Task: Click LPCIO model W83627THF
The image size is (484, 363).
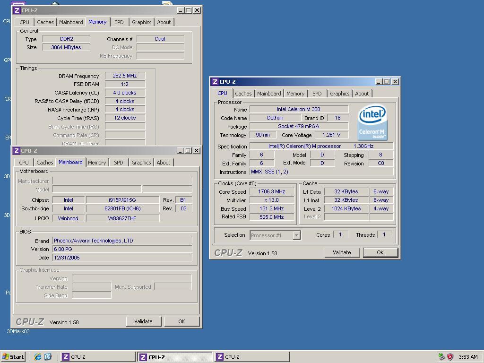Action: [122, 218]
